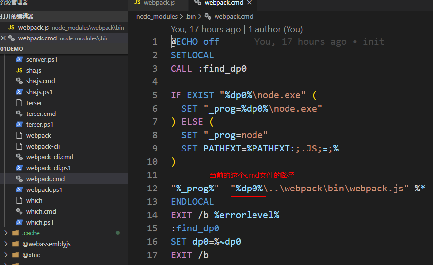
Task: Click 'EXIT /b %errorlevel%' on line 14
Action: point(225,215)
